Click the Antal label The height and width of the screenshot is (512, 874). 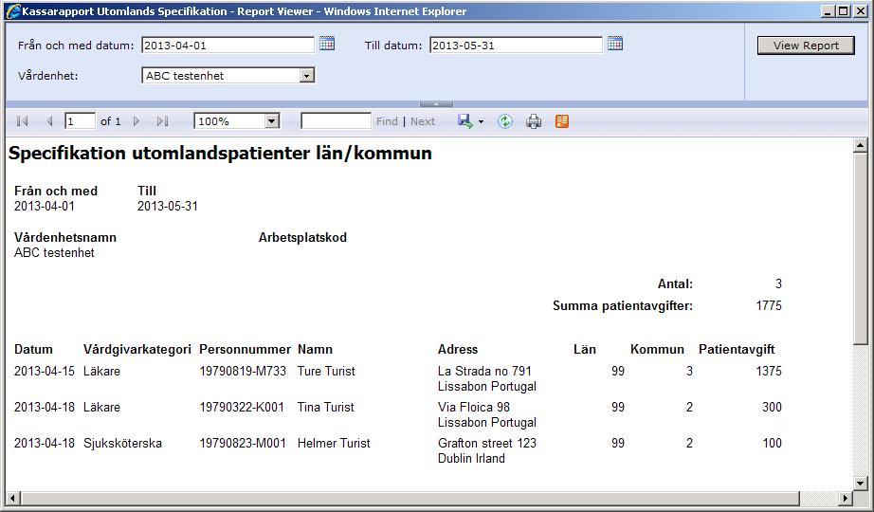pyautogui.click(x=675, y=283)
